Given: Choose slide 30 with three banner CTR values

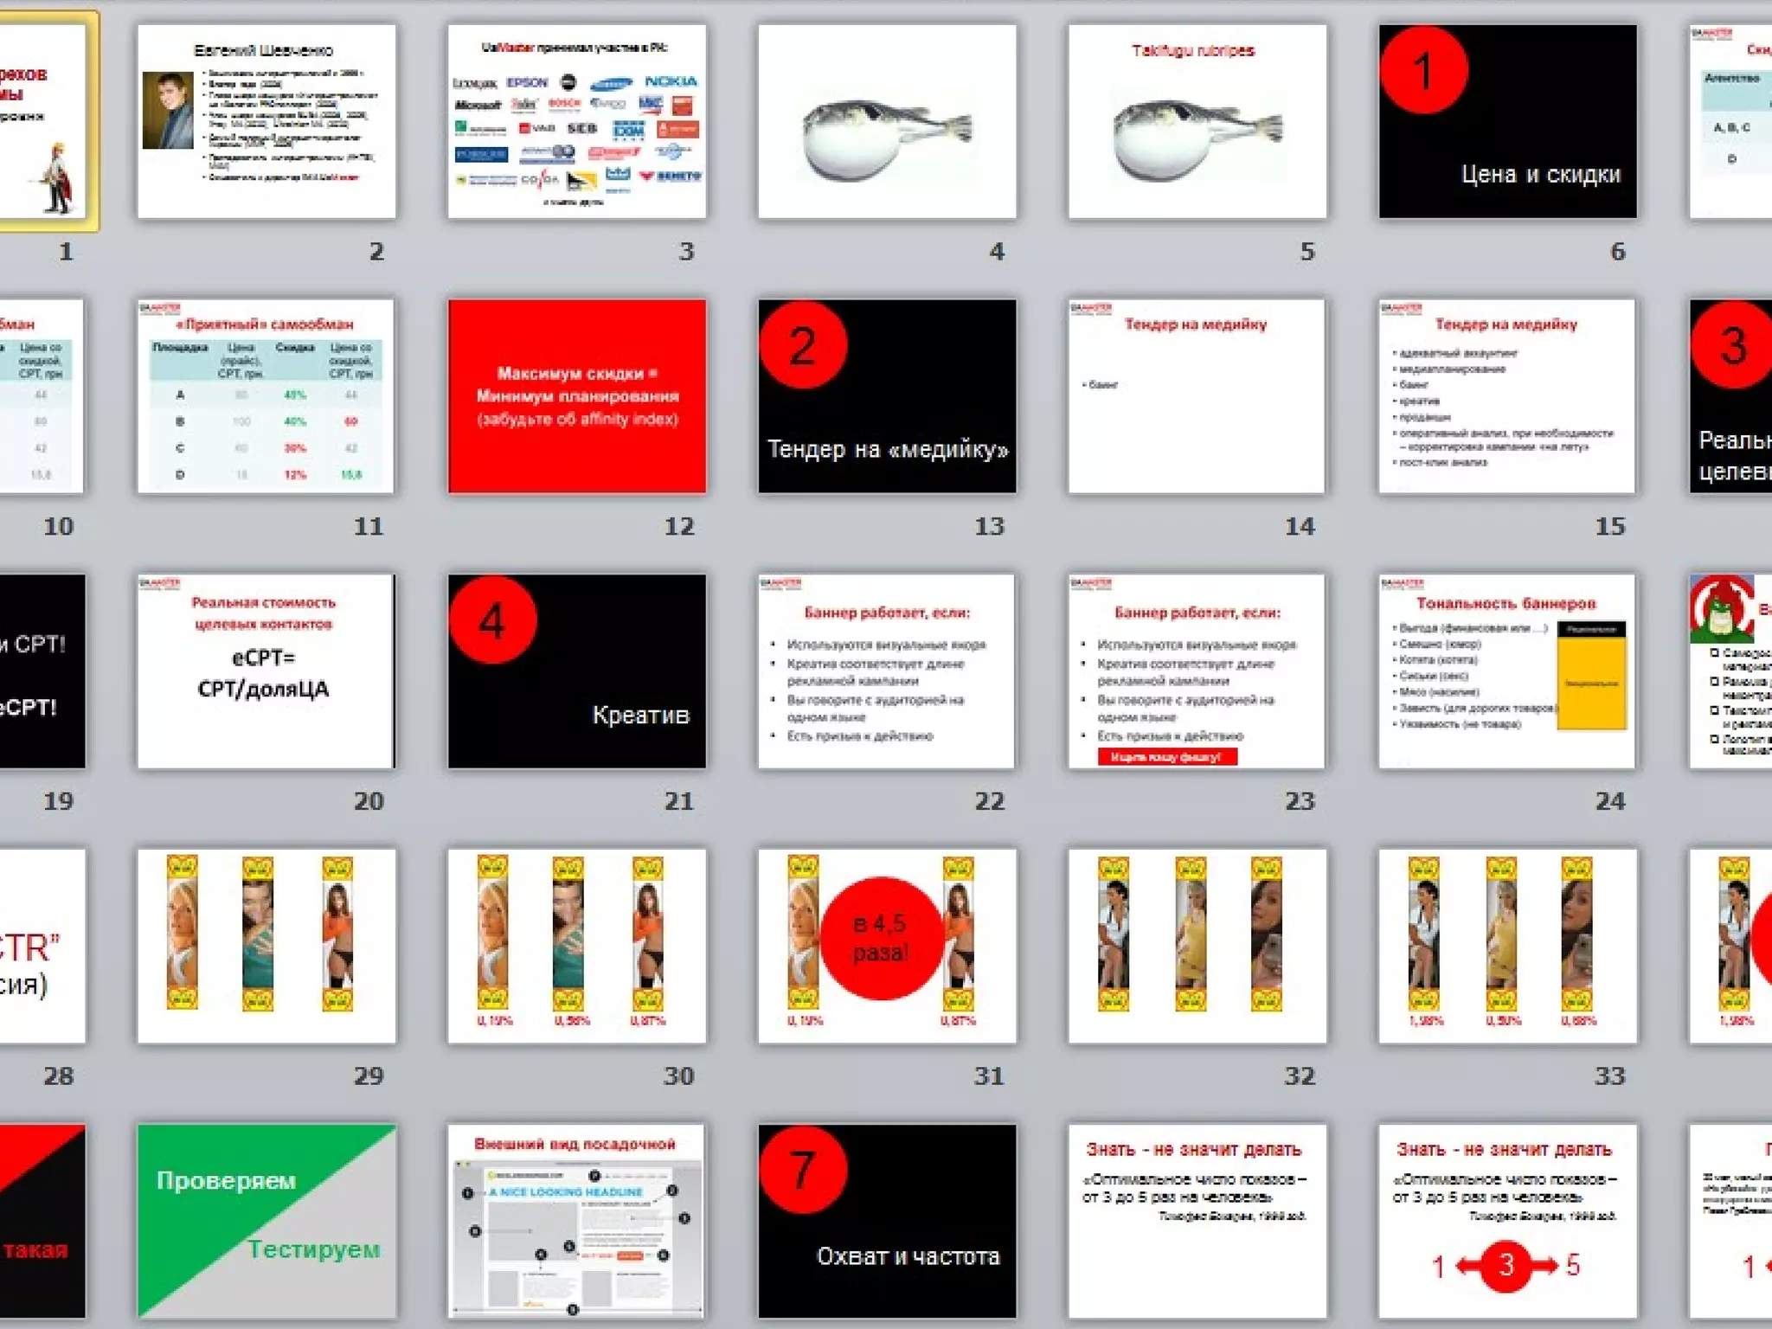Looking at the screenshot, I should [x=576, y=946].
